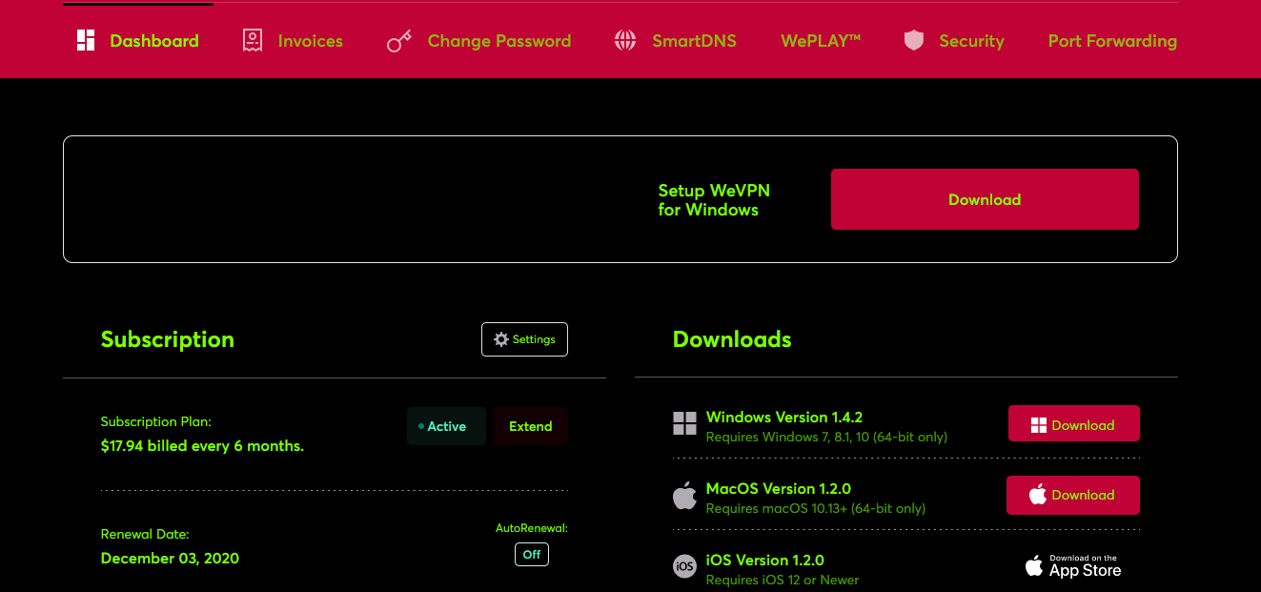Click the Dashboard grid icon
The width and height of the screenshot is (1261, 592).
[x=86, y=40]
